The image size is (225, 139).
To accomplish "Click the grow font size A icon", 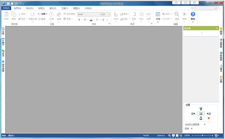I will click(103, 20).
